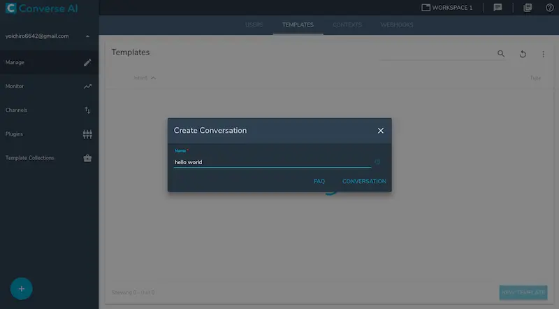559x309 pixels.
Task: Click icon at end of Name field
Action: click(x=377, y=162)
